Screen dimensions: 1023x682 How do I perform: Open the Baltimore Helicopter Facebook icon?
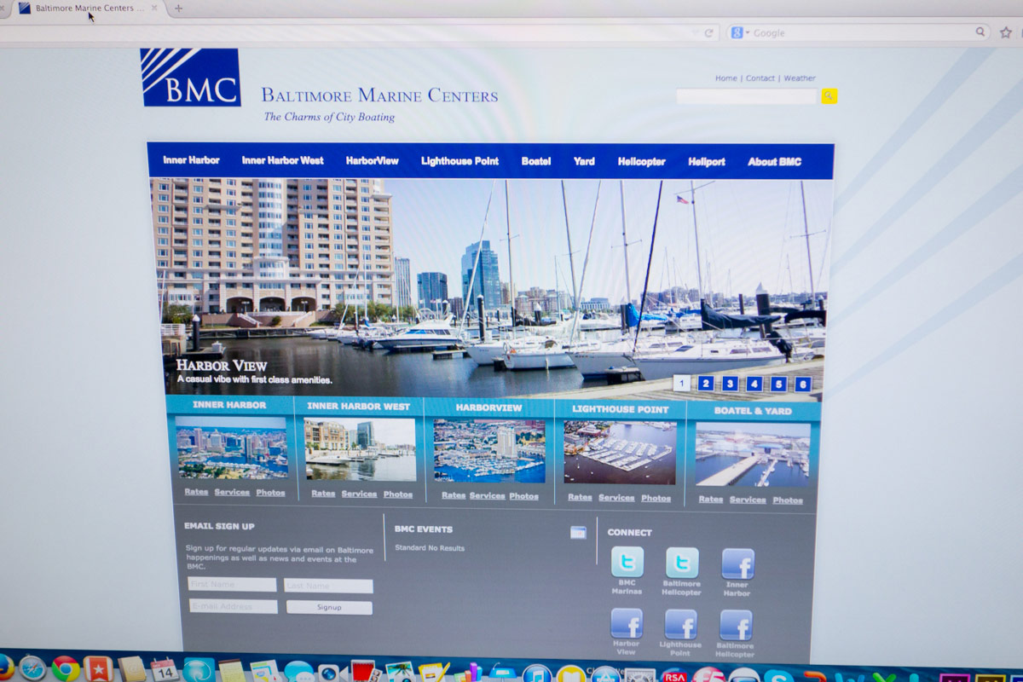point(735,625)
